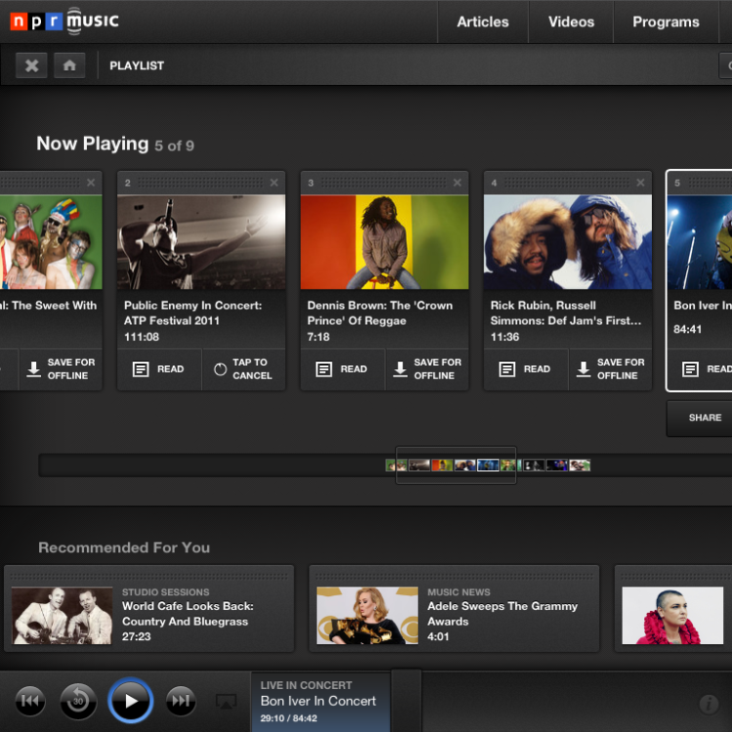Read the Rick Rubin, Russell Simmons article
732x732 pixels.
(x=526, y=368)
